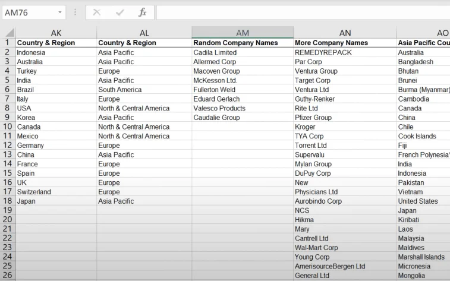Click the Marshall Islands cell

(423, 257)
